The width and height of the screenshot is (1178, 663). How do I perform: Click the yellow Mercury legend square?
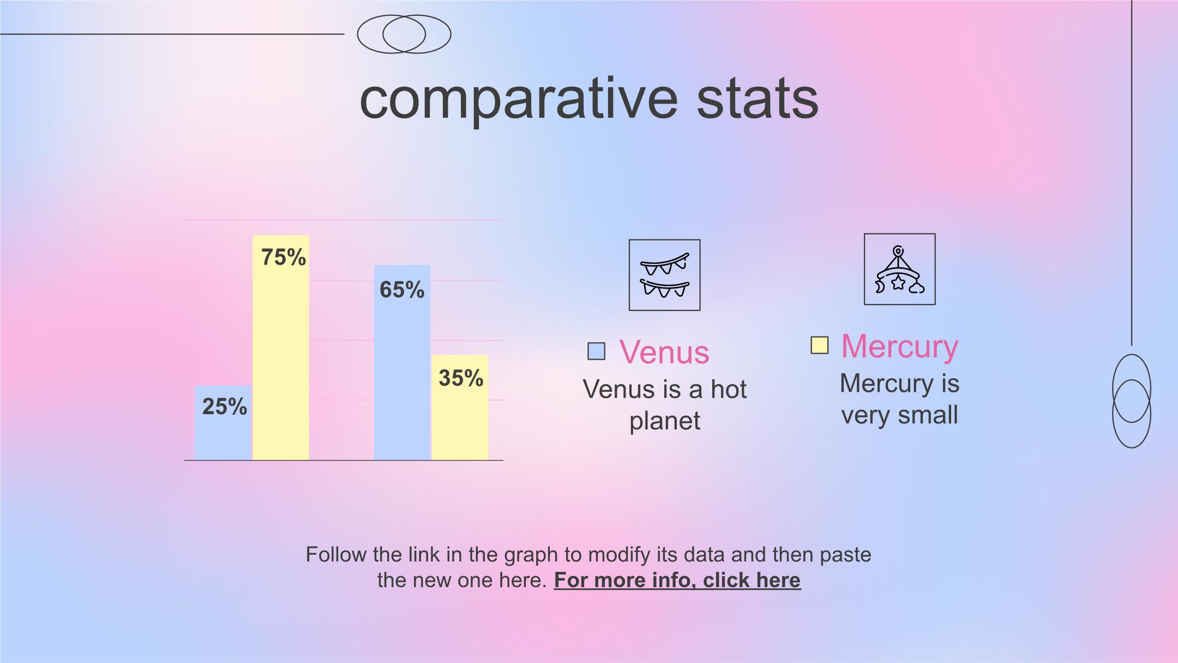click(x=819, y=345)
